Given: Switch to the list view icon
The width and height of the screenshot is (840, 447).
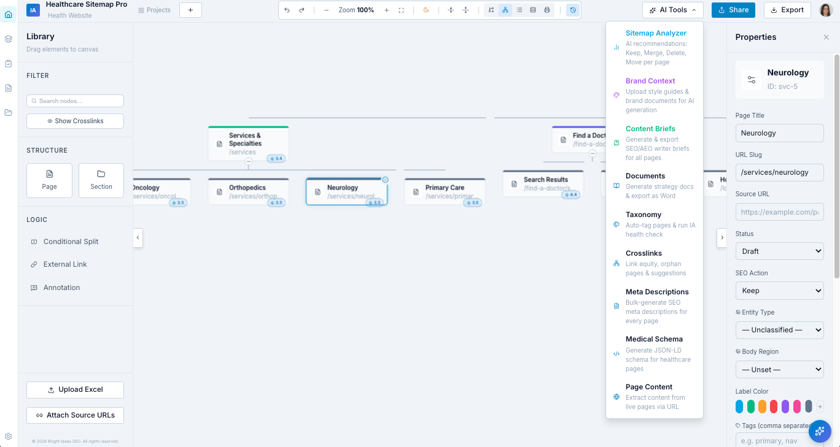Looking at the screenshot, I should point(519,10).
